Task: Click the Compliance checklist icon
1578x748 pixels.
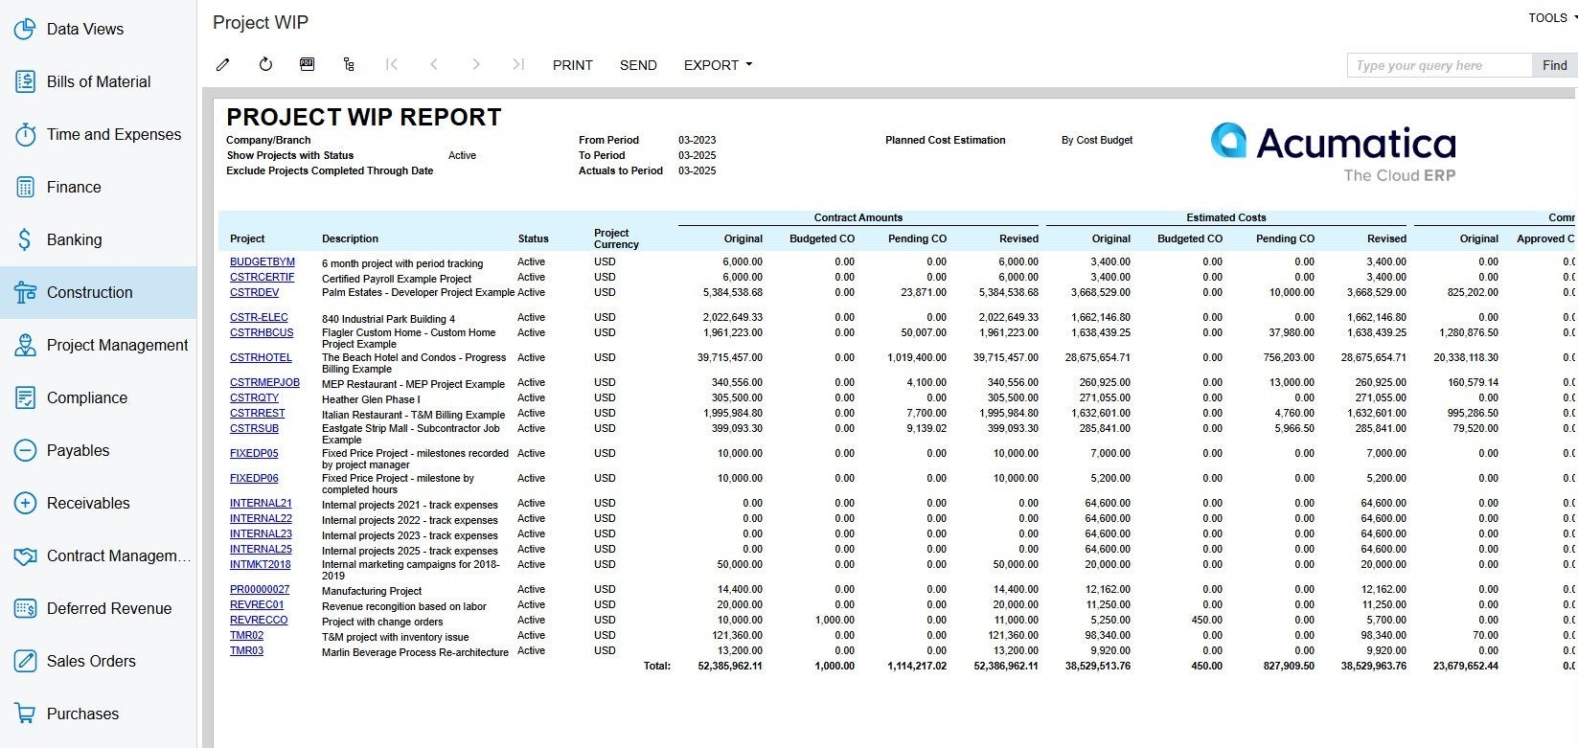Action: (x=26, y=397)
